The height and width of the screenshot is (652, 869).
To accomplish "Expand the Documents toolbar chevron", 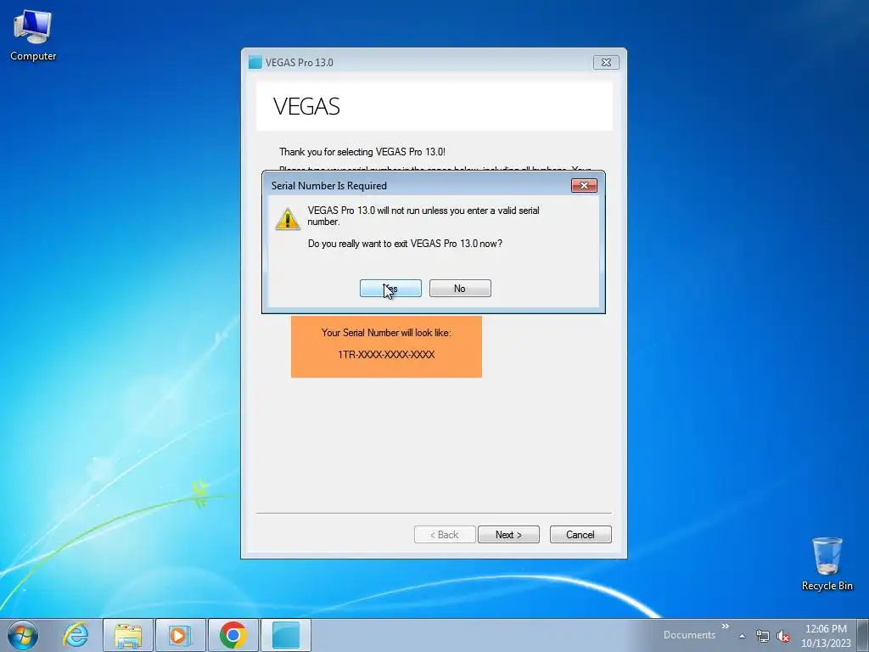I will pos(725,626).
